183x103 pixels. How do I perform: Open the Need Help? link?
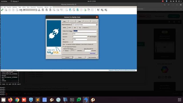[x=93, y=53]
